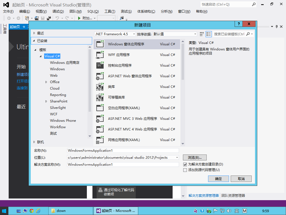This screenshot has width=286, height=215.
Task: Click the 取消 button
Action: [241, 179]
